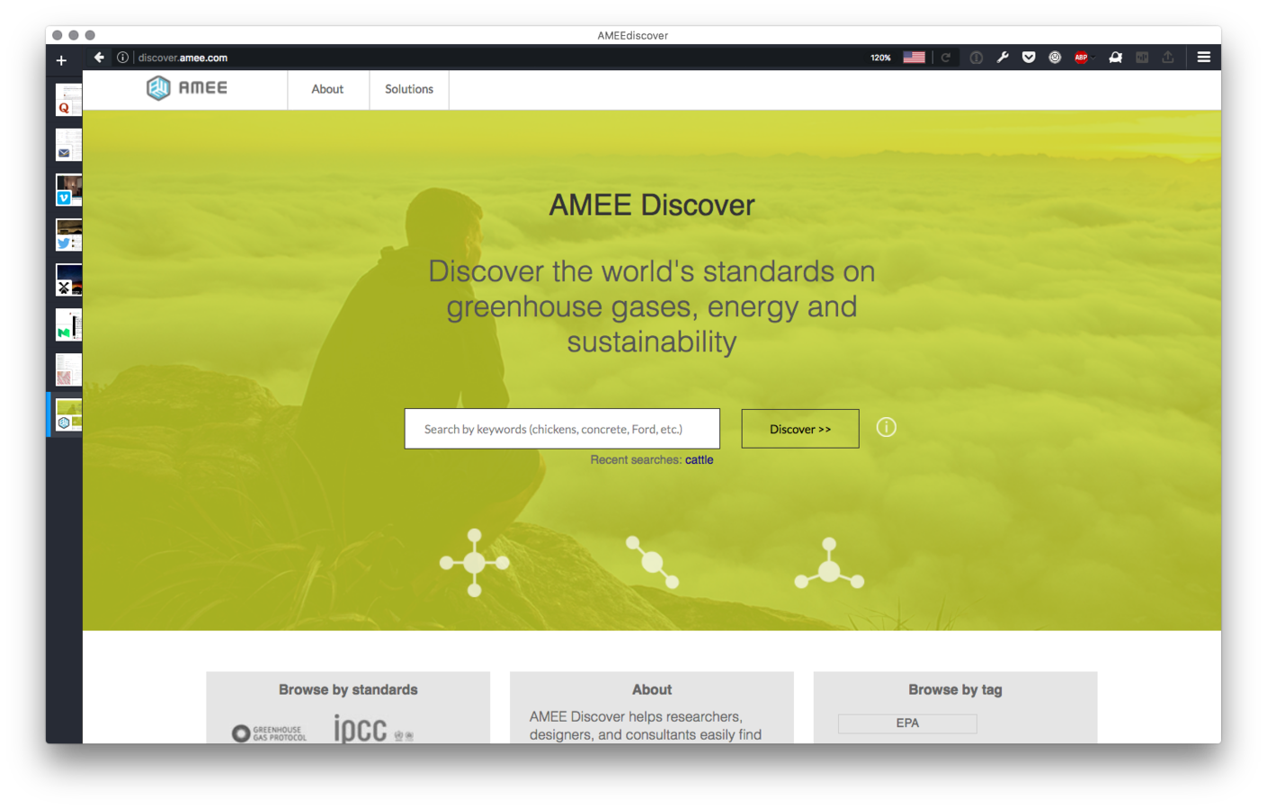Viewport: 1267px width, 809px height.
Task: Switch to the Quora tab thumbnail
Action: click(x=68, y=100)
